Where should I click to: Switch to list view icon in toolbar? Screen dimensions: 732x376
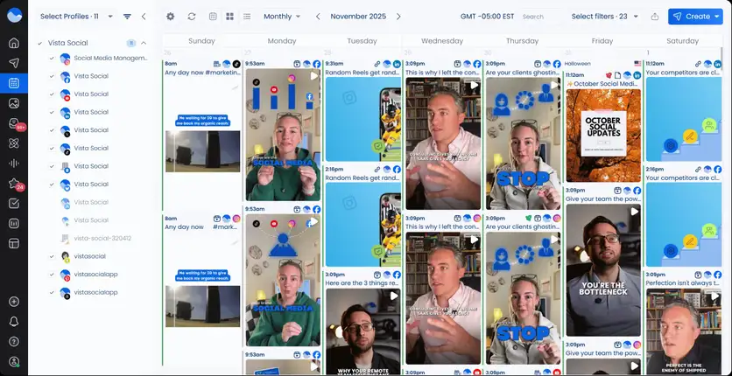246,17
